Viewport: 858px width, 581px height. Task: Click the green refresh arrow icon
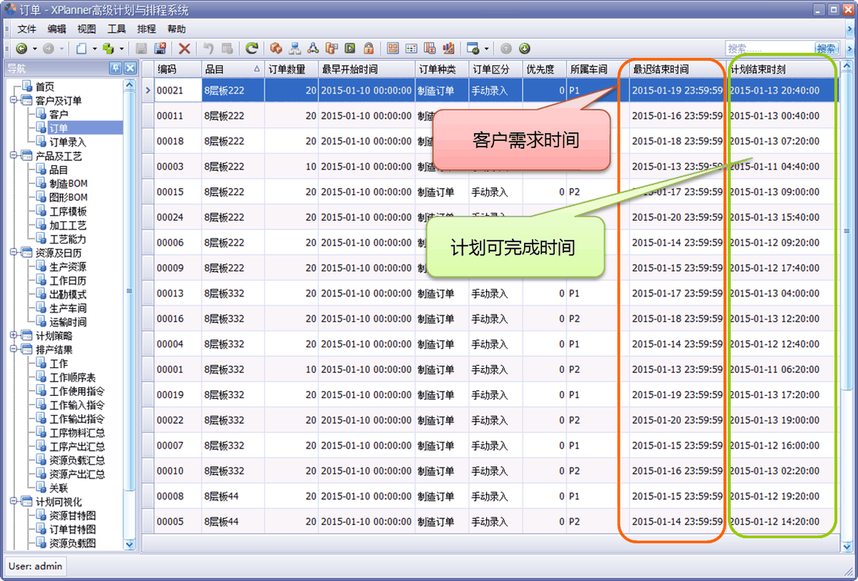(x=252, y=49)
